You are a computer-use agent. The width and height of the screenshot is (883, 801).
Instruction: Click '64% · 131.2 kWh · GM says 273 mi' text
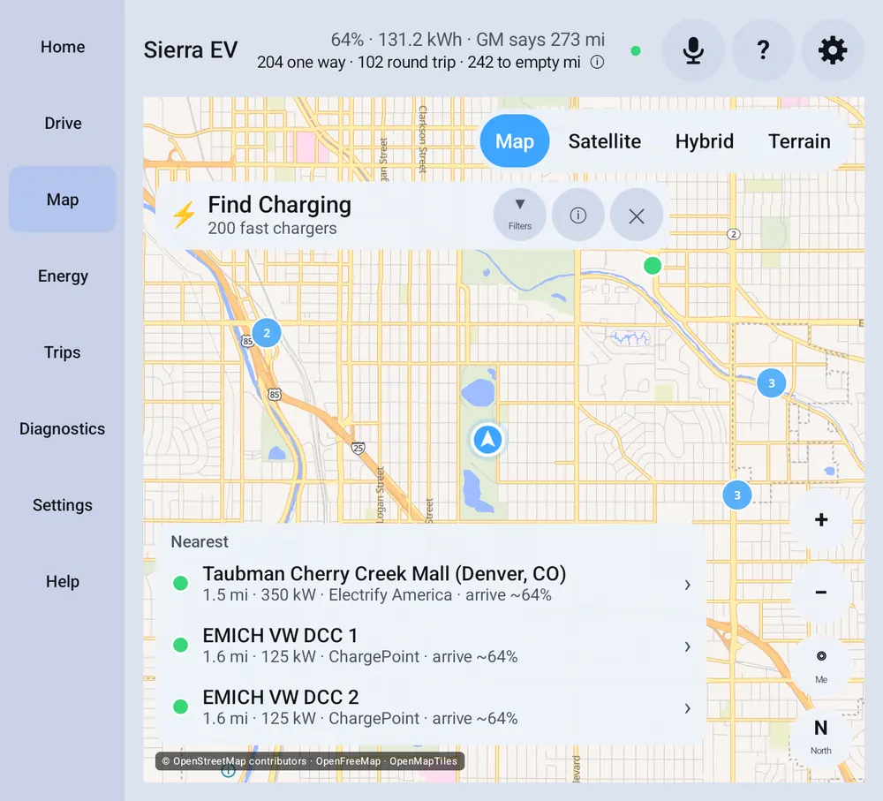point(467,40)
